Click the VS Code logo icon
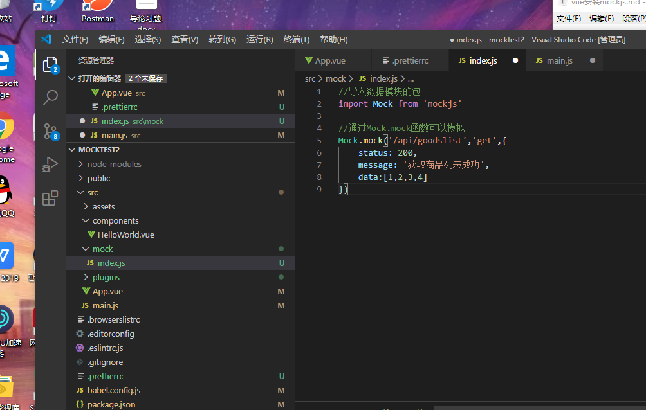This screenshot has height=410, width=646. click(x=46, y=39)
